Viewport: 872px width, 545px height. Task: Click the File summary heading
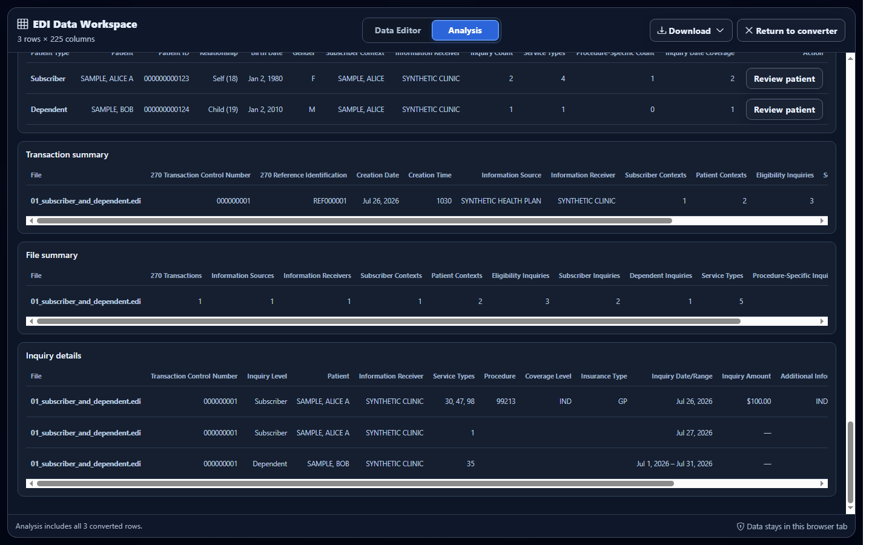click(52, 255)
